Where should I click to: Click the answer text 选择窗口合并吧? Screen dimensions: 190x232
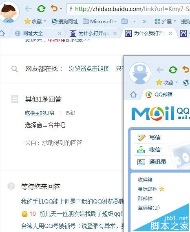tap(45, 125)
